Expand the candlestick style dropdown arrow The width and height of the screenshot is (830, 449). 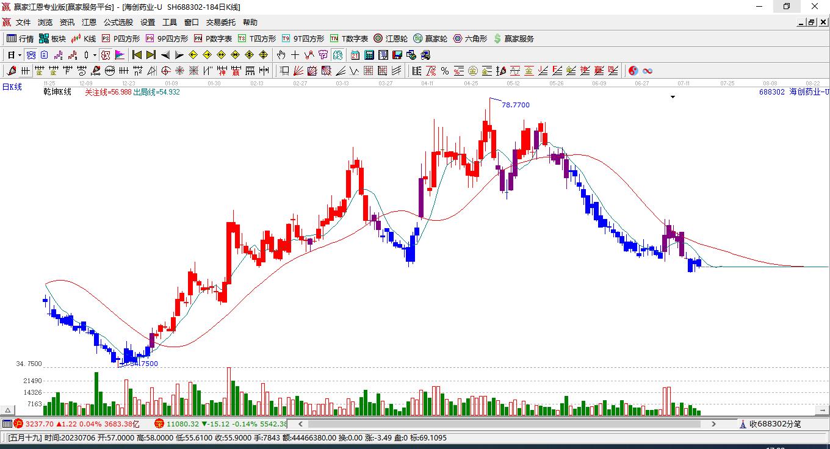tap(95, 55)
